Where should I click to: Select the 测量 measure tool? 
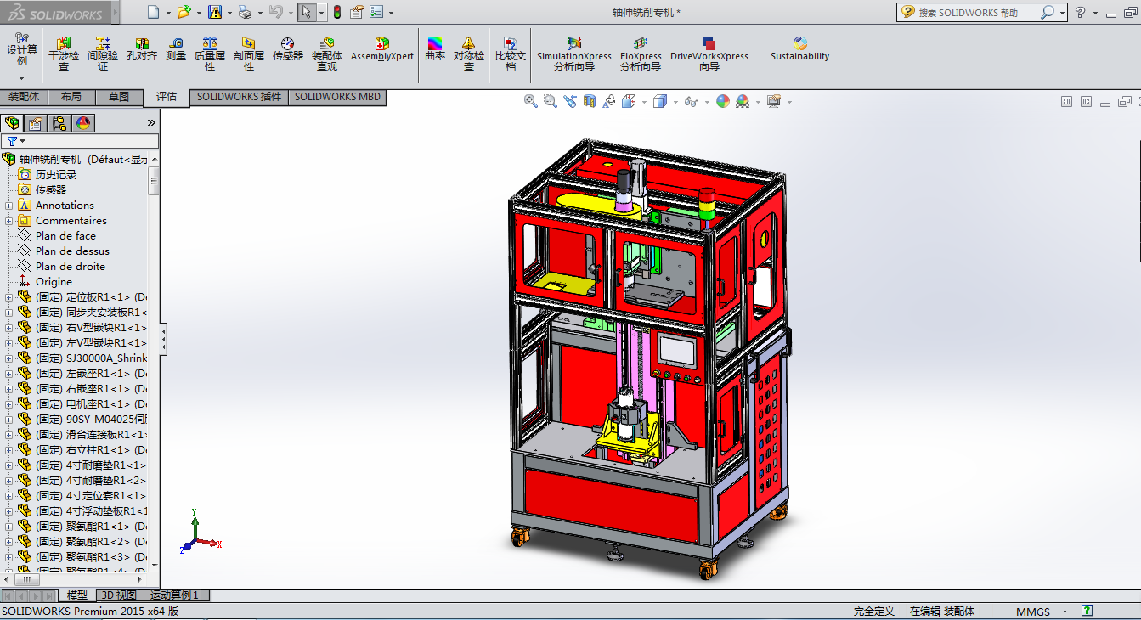tap(176, 49)
